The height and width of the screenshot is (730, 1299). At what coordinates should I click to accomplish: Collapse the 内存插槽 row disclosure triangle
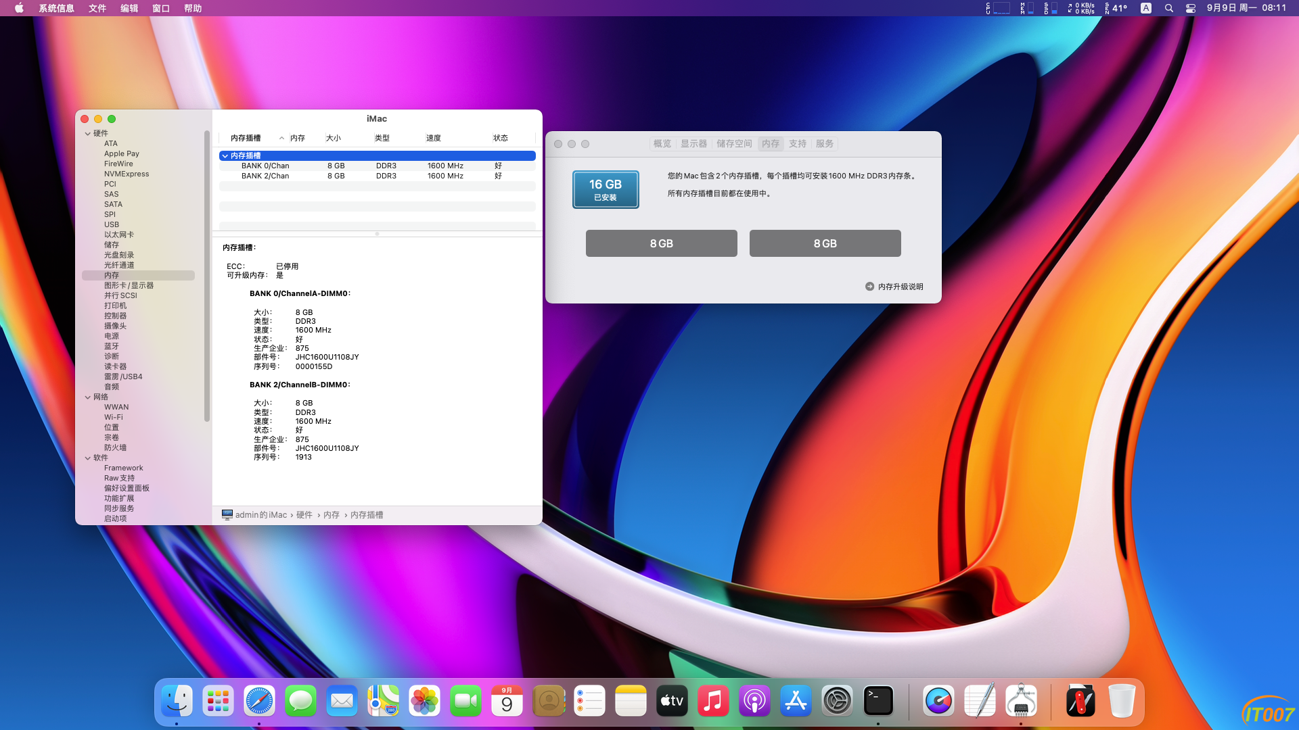click(225, 156)
